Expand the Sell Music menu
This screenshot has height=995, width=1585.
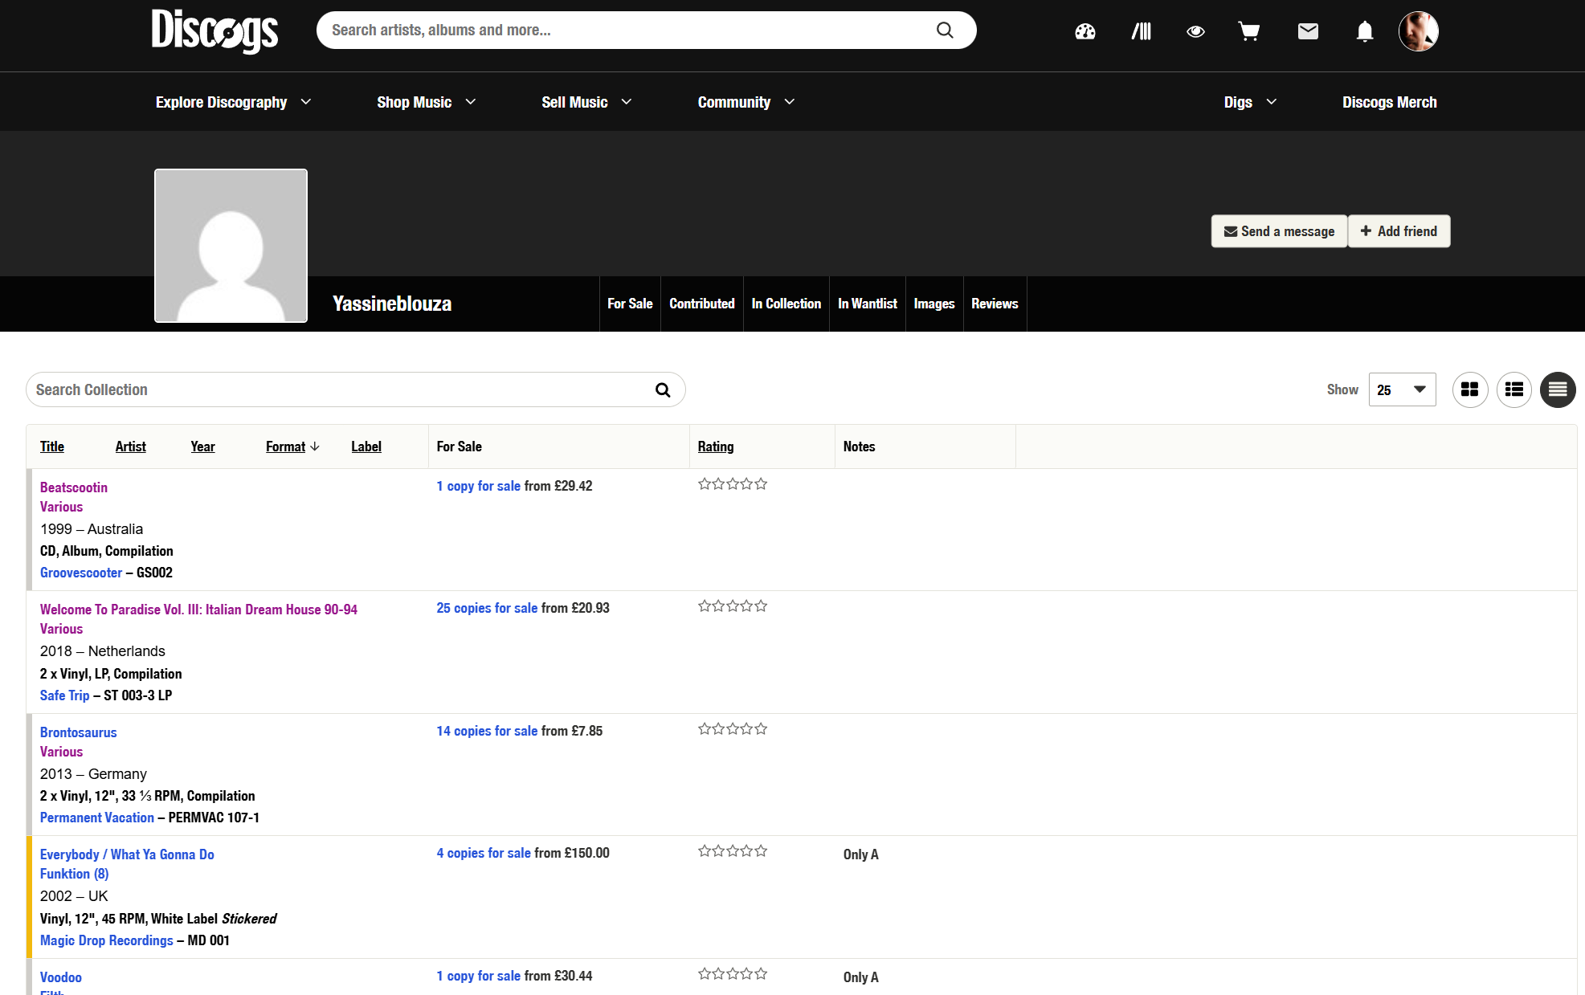tap(587, 102)
